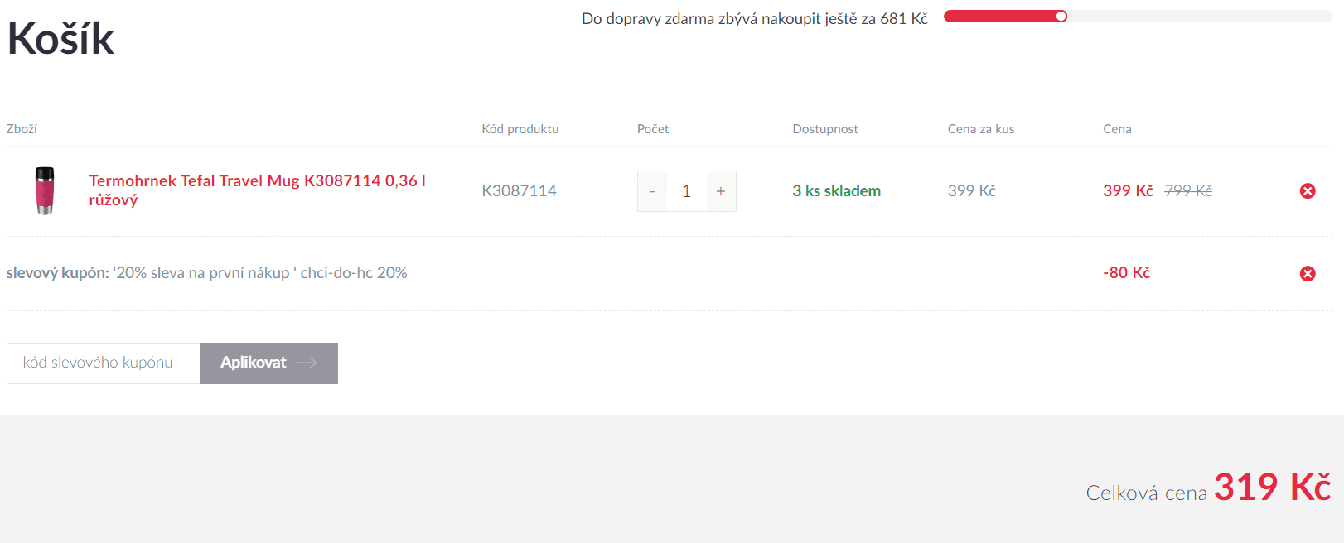Click the -80 Kč discount amount

click(x=1127, y=273)
